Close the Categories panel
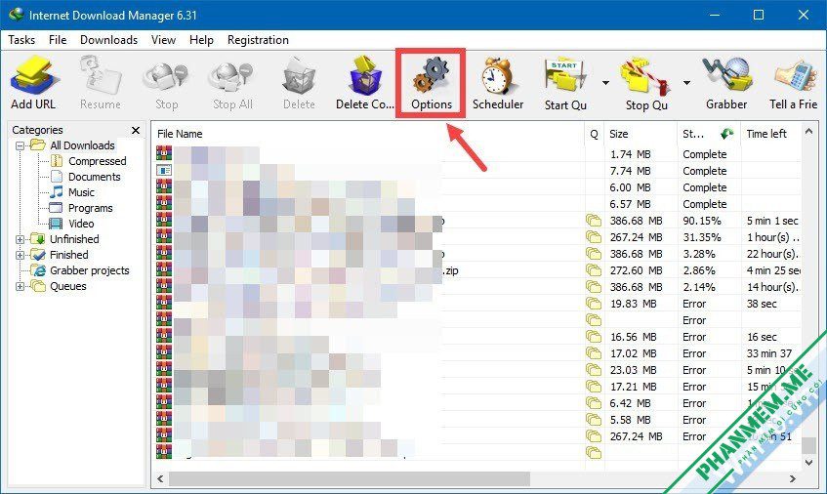The width and height of the screenshot is (827, 494). pyautogui.click(x=136, y=130)
